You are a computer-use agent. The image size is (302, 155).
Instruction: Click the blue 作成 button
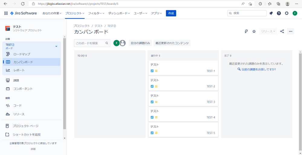point(171,13)
